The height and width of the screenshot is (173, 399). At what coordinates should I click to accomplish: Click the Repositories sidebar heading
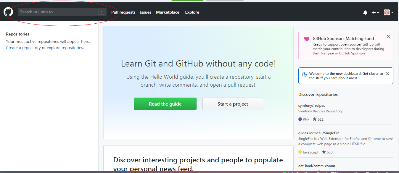tap(17, 34)
